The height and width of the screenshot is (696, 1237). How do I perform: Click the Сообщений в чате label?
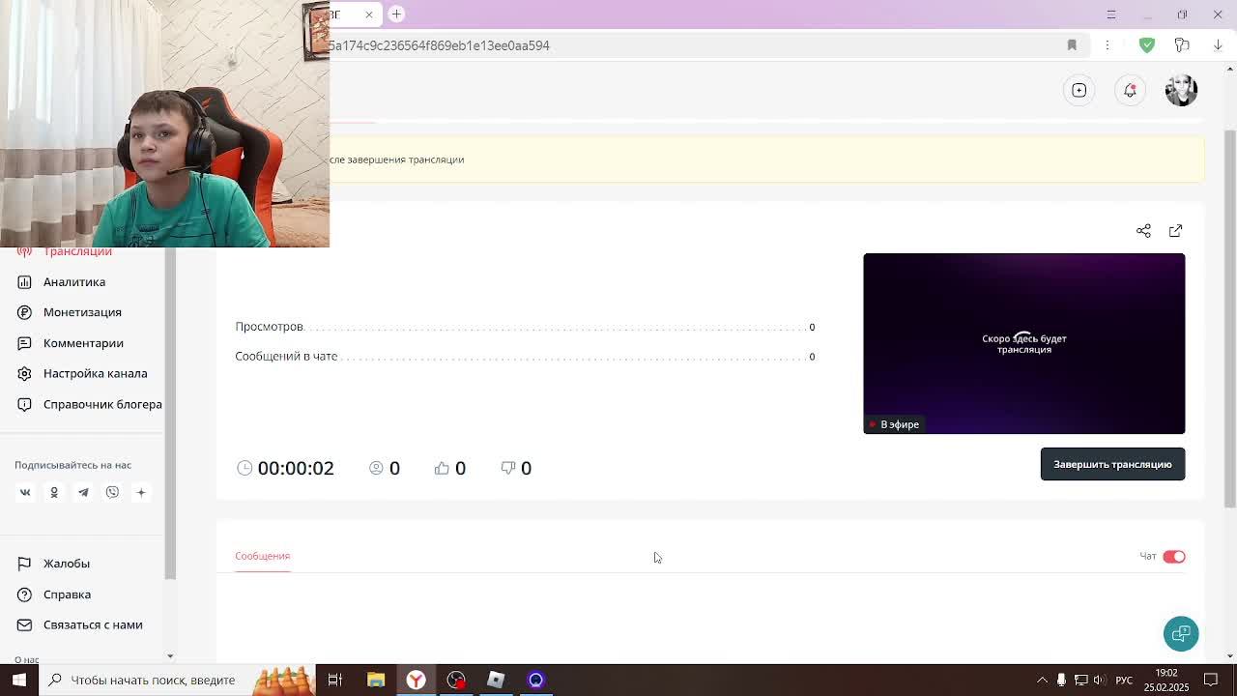[x=286, y=356]
